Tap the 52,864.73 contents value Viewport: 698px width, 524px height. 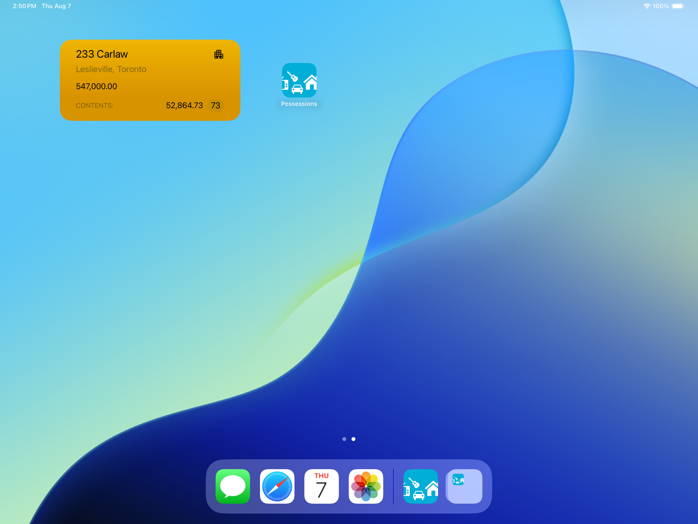(x=184, y=106)
